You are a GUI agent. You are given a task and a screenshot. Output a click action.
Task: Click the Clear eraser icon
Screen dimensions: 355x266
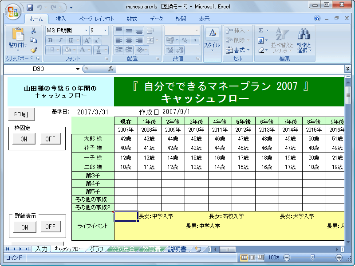pos(261,50)
